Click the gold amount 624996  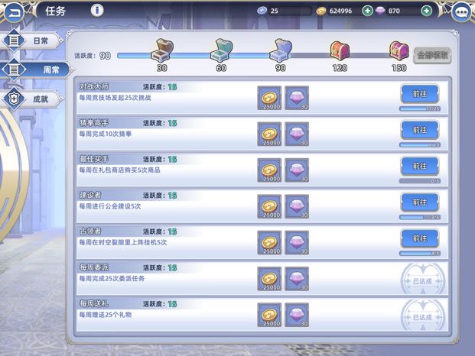coord(340,11)
